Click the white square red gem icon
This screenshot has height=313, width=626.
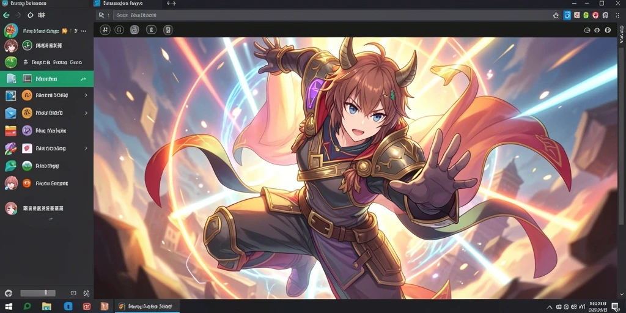pos(27,148)
